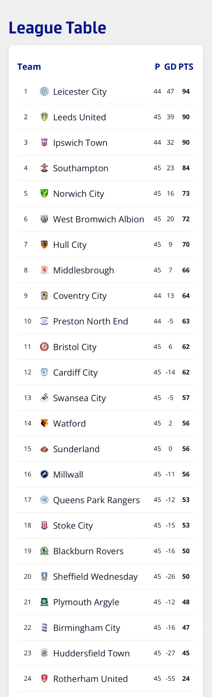This screenshot has width=212, height=697.
Task: Click the League Table heading
Action: [57, 28]
